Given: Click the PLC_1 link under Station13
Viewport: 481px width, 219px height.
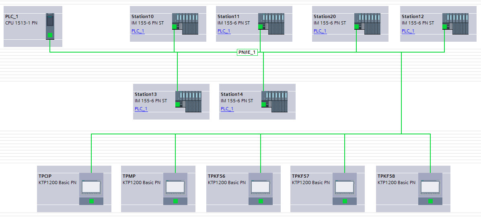Looking at the screenshot, I should [x=141, y=109].
